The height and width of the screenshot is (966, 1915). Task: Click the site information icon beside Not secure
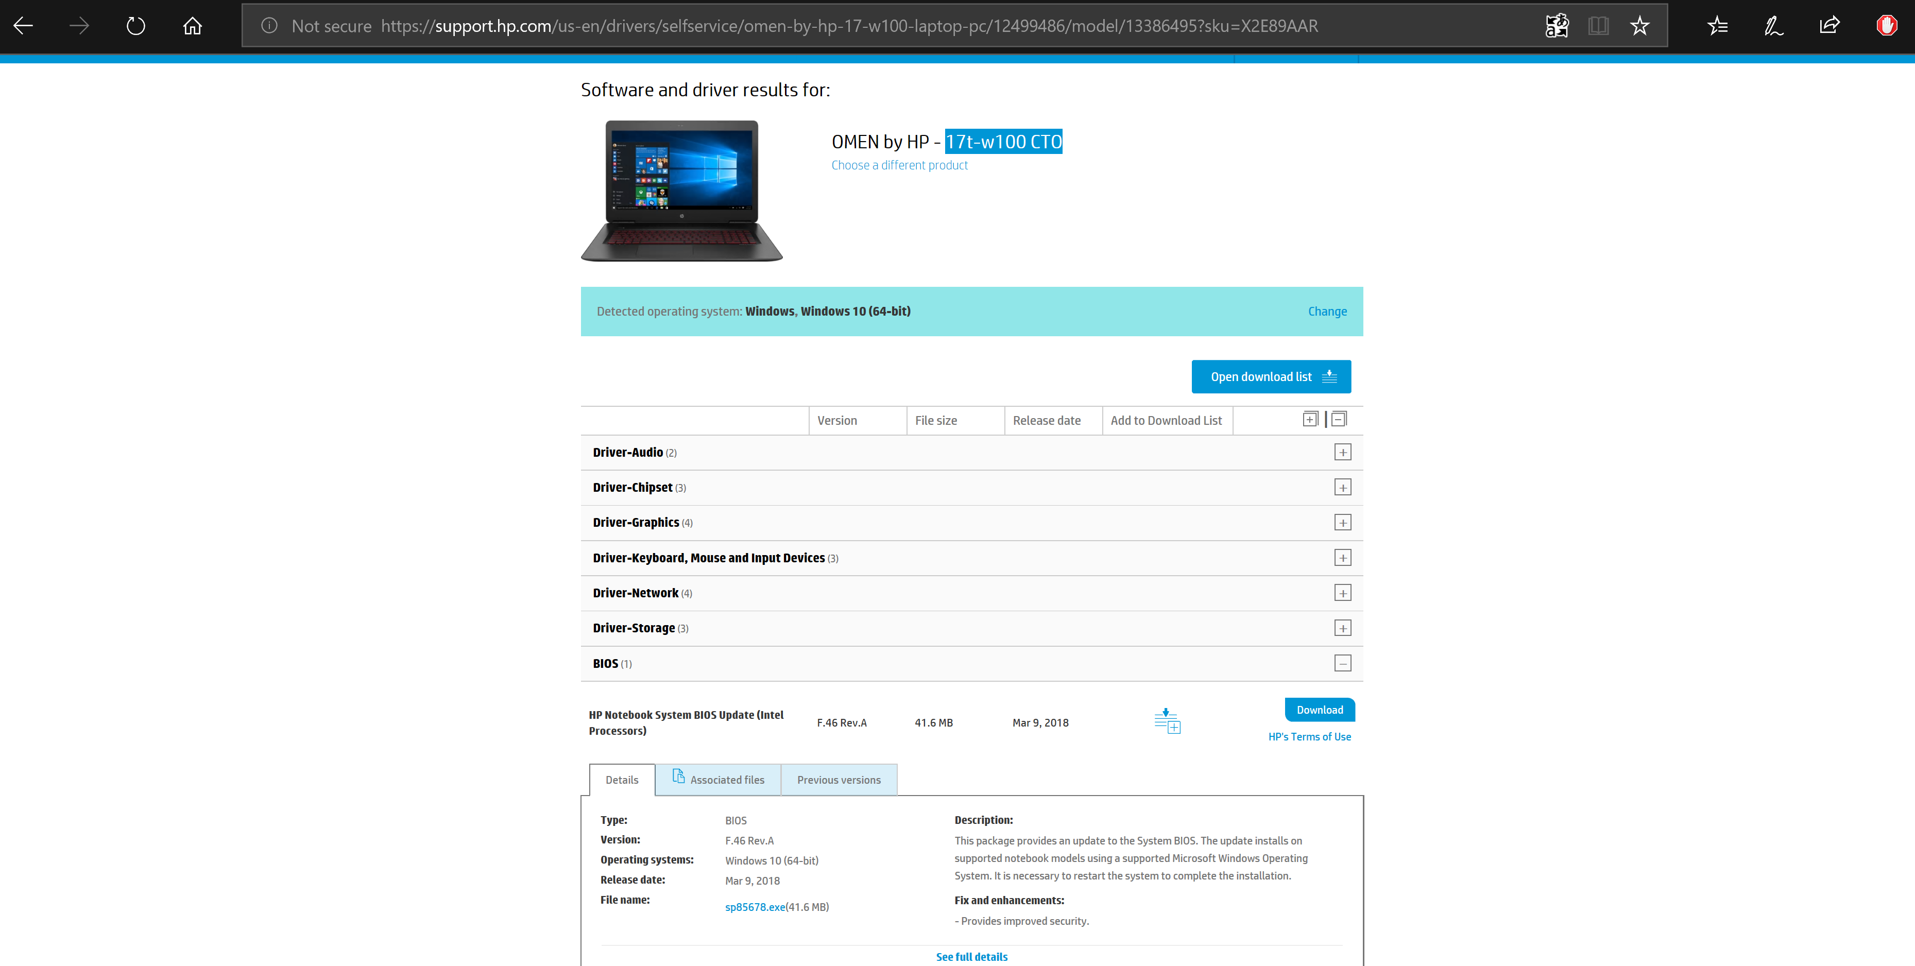click(269, 26)
